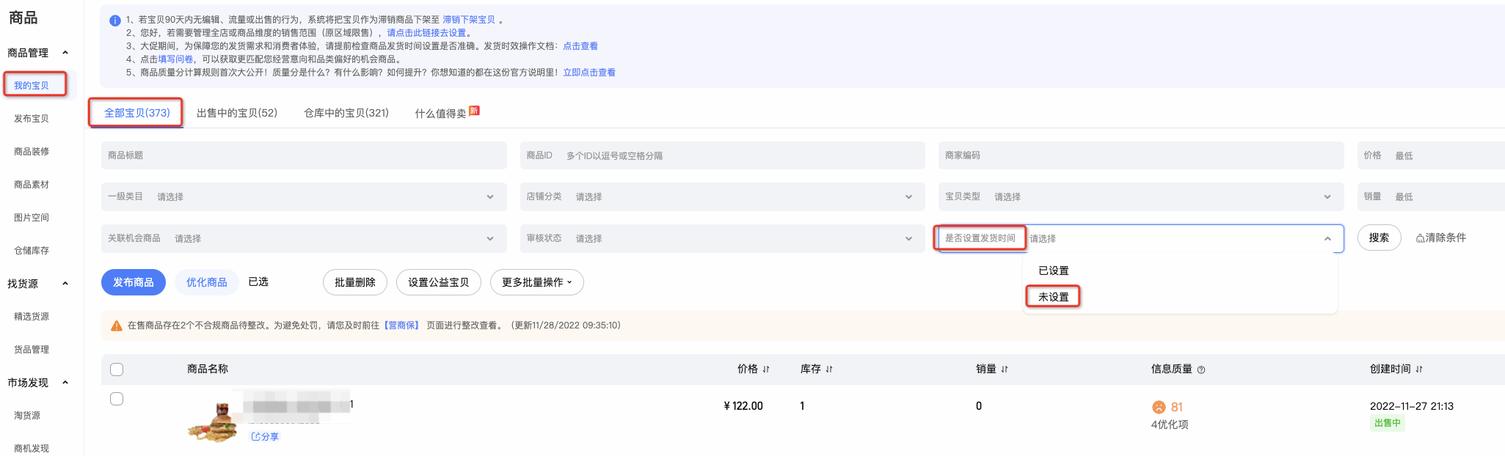Open the 更多批量操作 dropdown button
This screenshot has width=1505, height=456.
(537, 282)
